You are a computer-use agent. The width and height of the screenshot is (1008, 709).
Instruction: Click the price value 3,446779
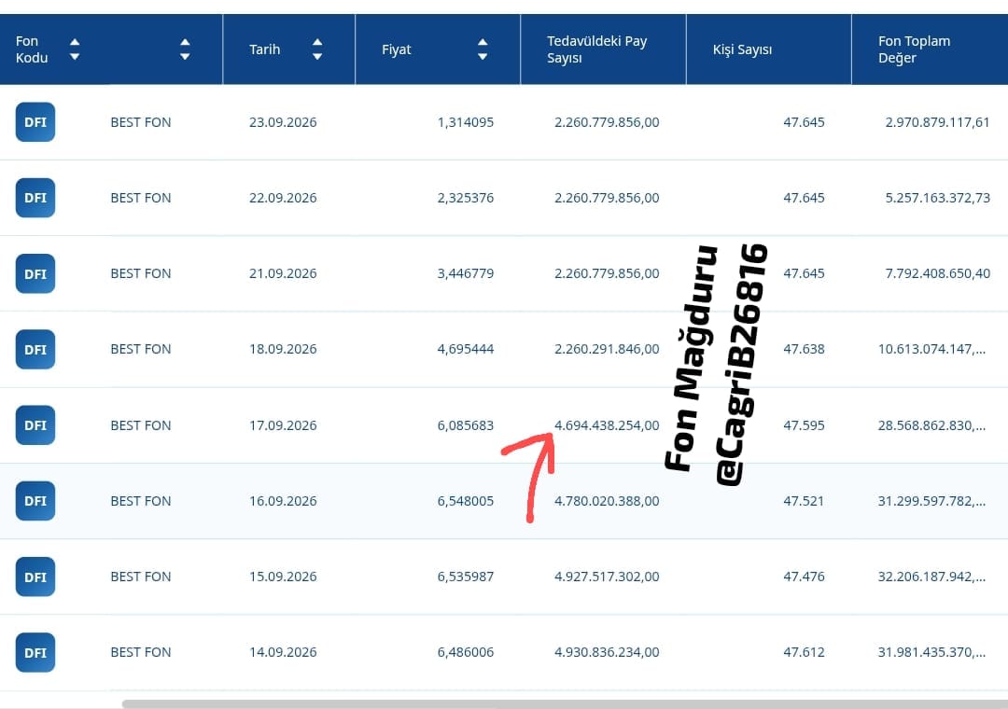pyautogui.click(x=466, y=273)
